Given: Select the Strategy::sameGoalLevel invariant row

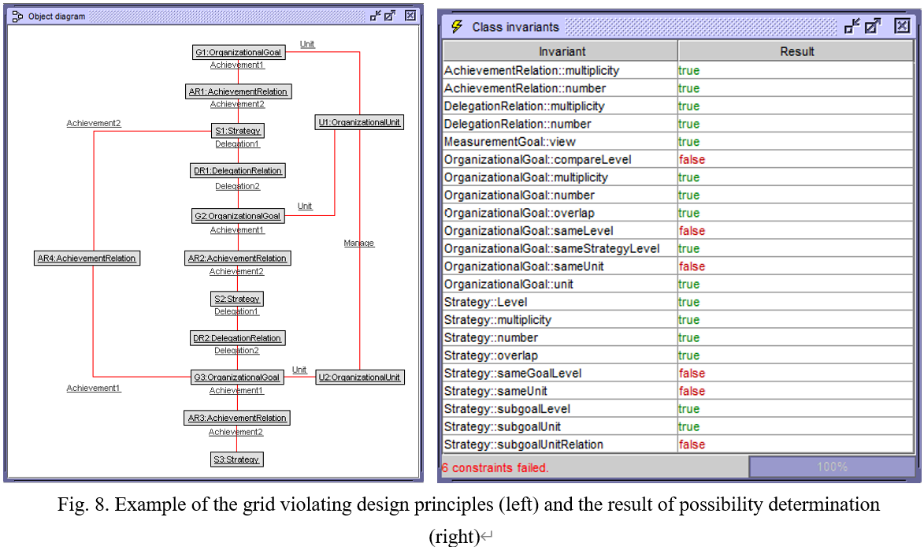Looking at the screenshot, I should [x=678, y=373].
